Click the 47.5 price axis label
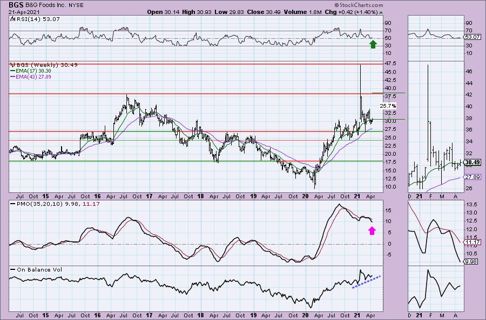Screen dimensions: 486x320 click(390, 64)
